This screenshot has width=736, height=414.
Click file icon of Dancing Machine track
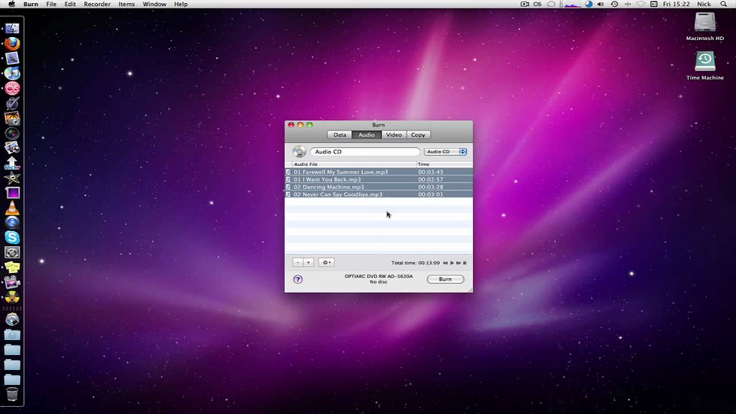(x=289, y=187)
